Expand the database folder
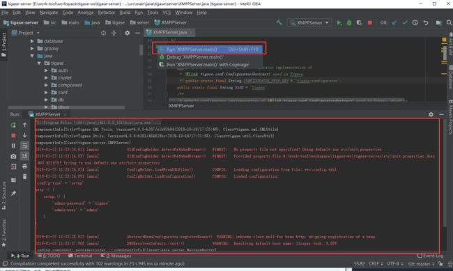Image resolution: width=453 pixels, height=271 pixels. [x=32, y=41]
